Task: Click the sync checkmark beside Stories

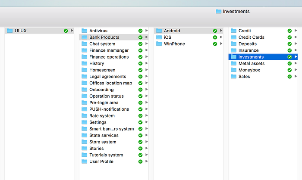Action: [x=140, y=149]
